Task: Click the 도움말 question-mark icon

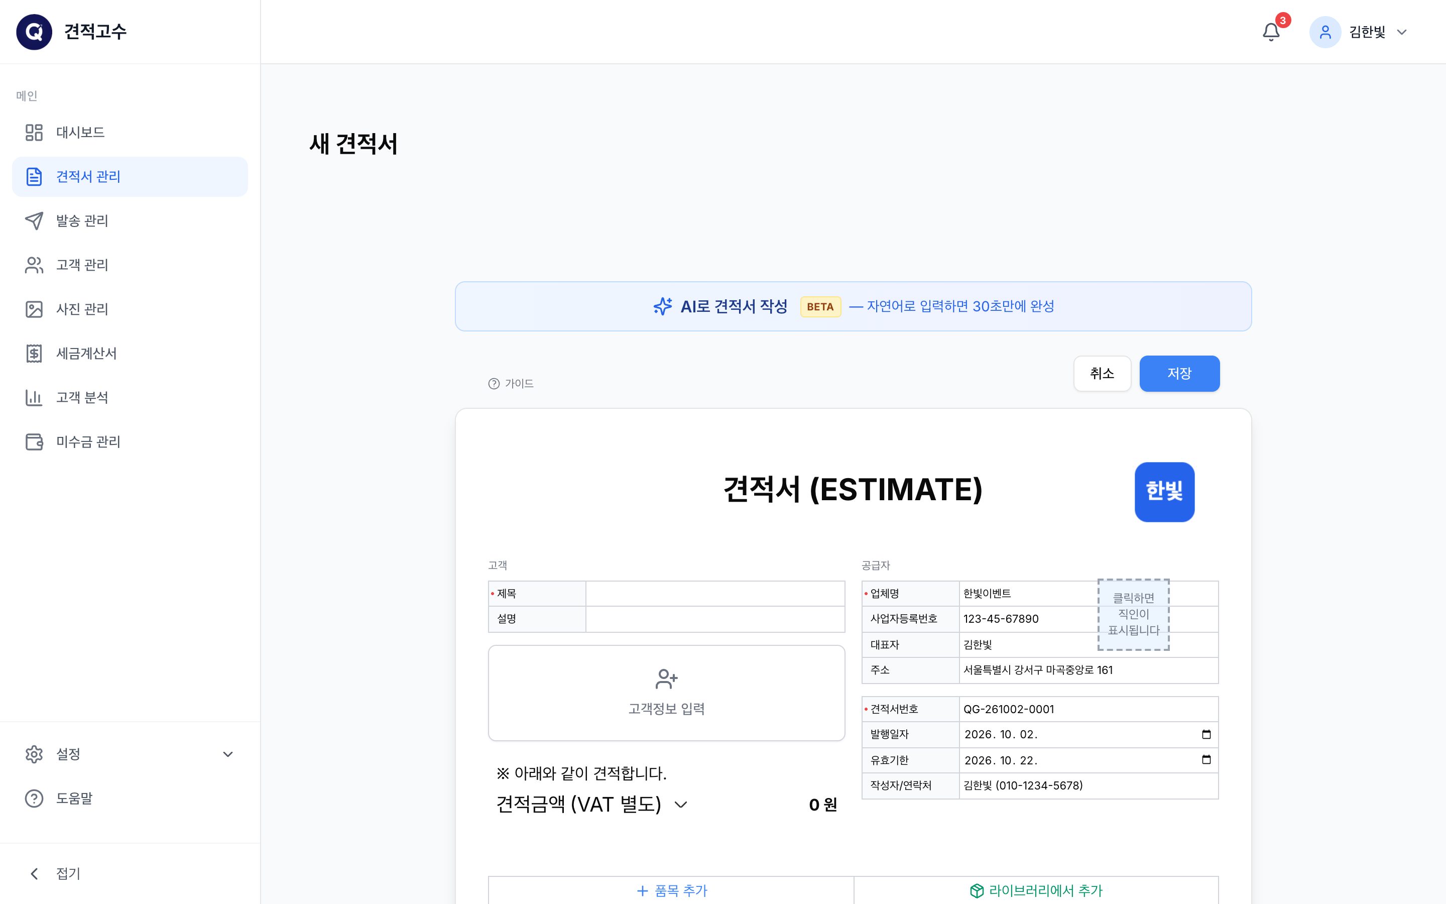Action: tap(34, 798)
